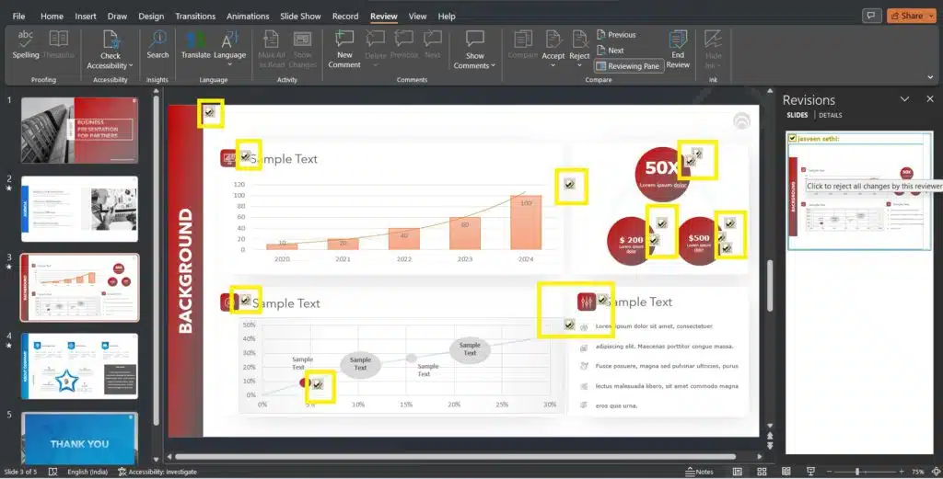Click End Review in the Compare group
The width and height of the screenshot is (943, 479).
(678, 48)
